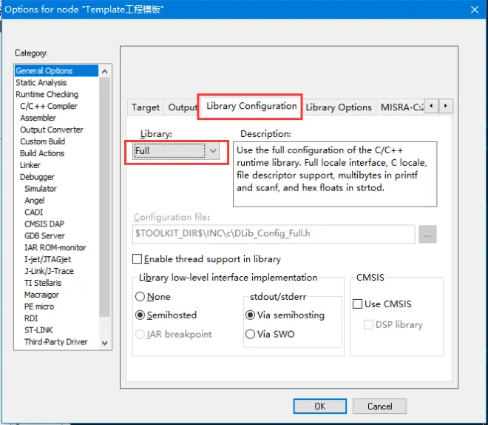Enable thread support in library checkbox
This screenshot has width=488, height=425.
click(x=137, y=259)
